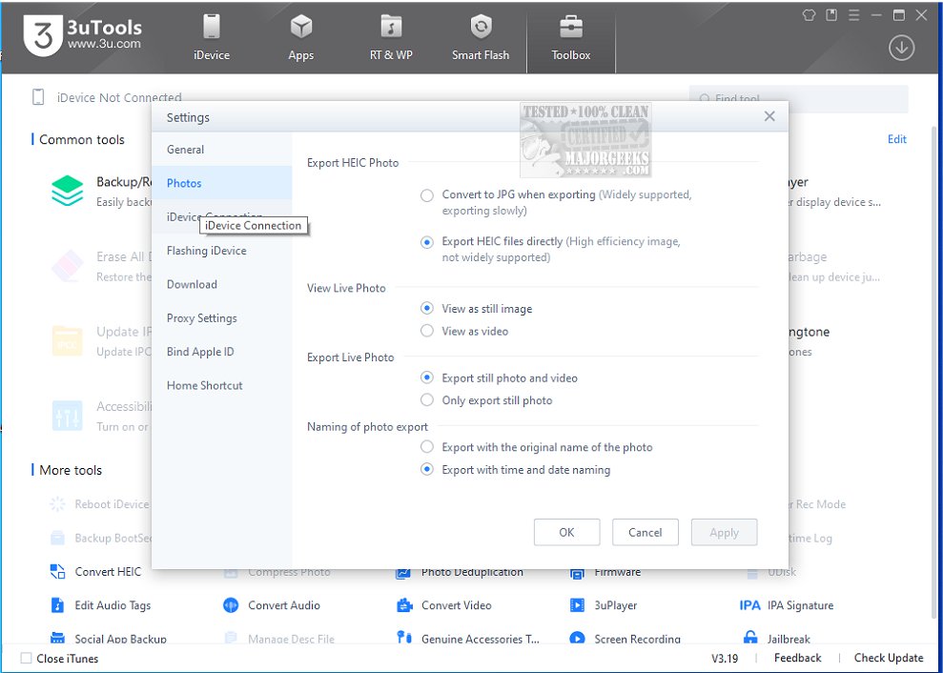Viewport: 943px width, 673px height.
Task: Open Proxy Settings tab
Action: pos(221,317)
